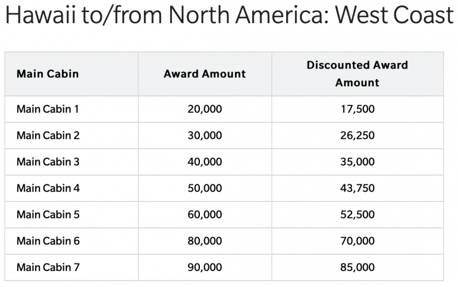Image resolution: width=458 pixels, height=287 pixels.
Task: Click the 17,500 discounted amount cell
Action: (357, 110)
